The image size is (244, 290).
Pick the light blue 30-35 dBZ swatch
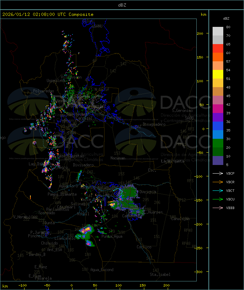pyautogui.click(x=218, y=135)
